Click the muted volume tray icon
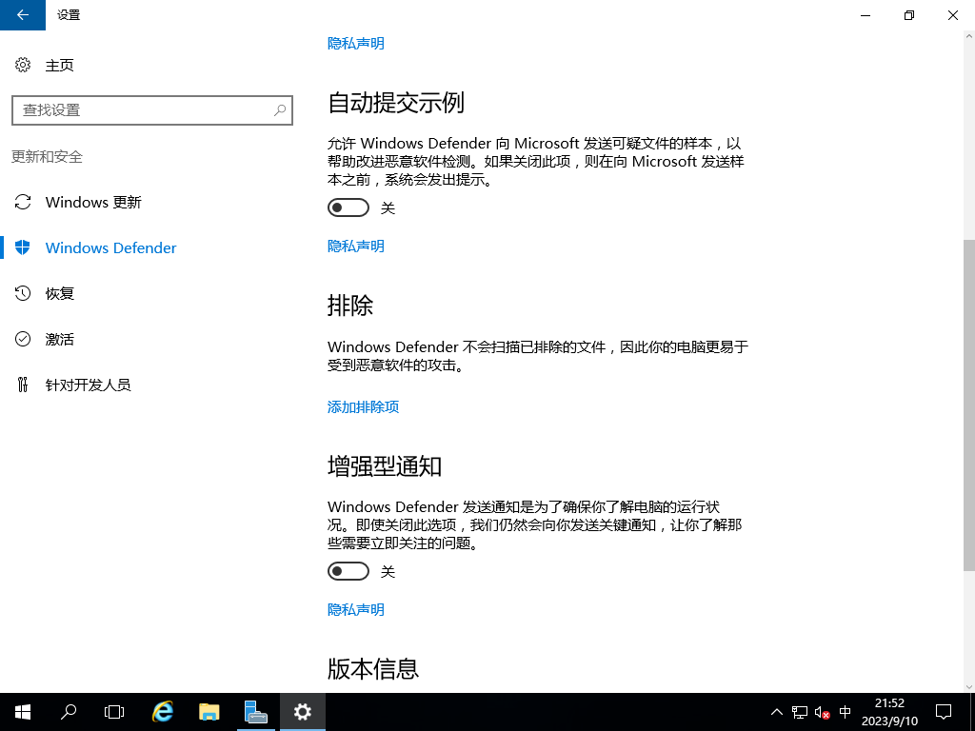Image resolution: width=975 pixels, height=731 pixels. tap(822, 712)
